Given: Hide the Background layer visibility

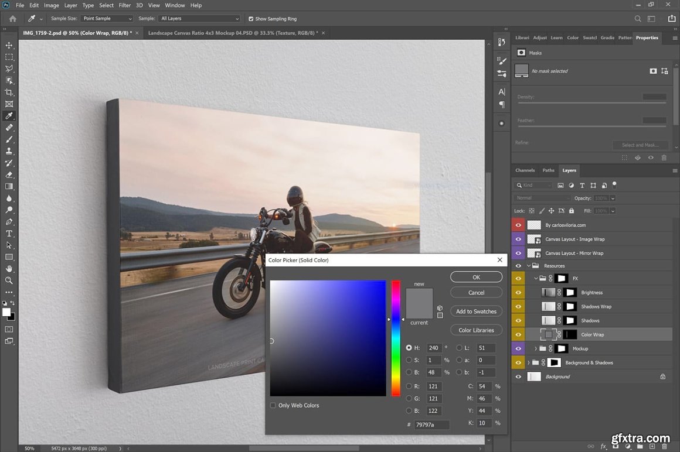Looking at the screenshot, I should (518, 376).
